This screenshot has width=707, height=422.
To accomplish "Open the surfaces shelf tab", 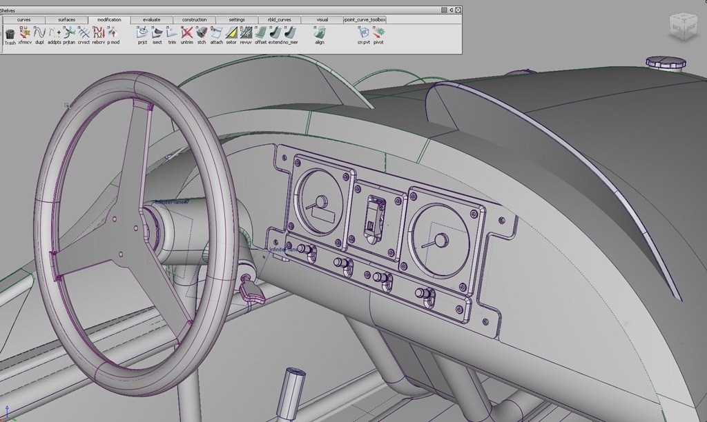I will point(67,19).
